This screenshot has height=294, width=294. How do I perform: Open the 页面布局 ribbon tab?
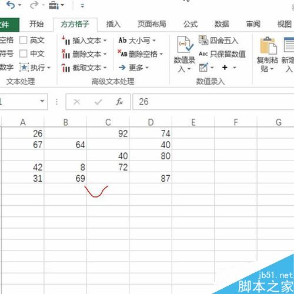point(152,24)
